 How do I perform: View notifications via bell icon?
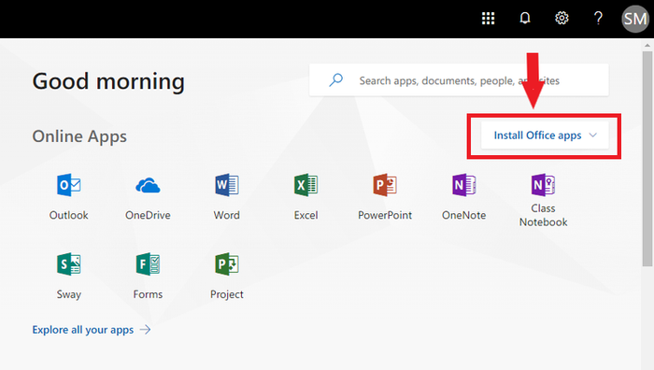(525, 19)
